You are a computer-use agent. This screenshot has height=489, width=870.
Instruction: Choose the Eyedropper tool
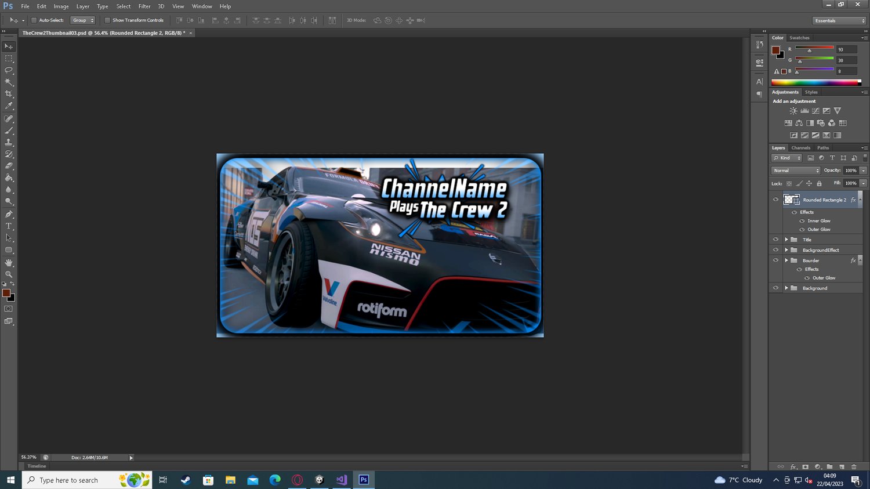(x=9, y=106)
